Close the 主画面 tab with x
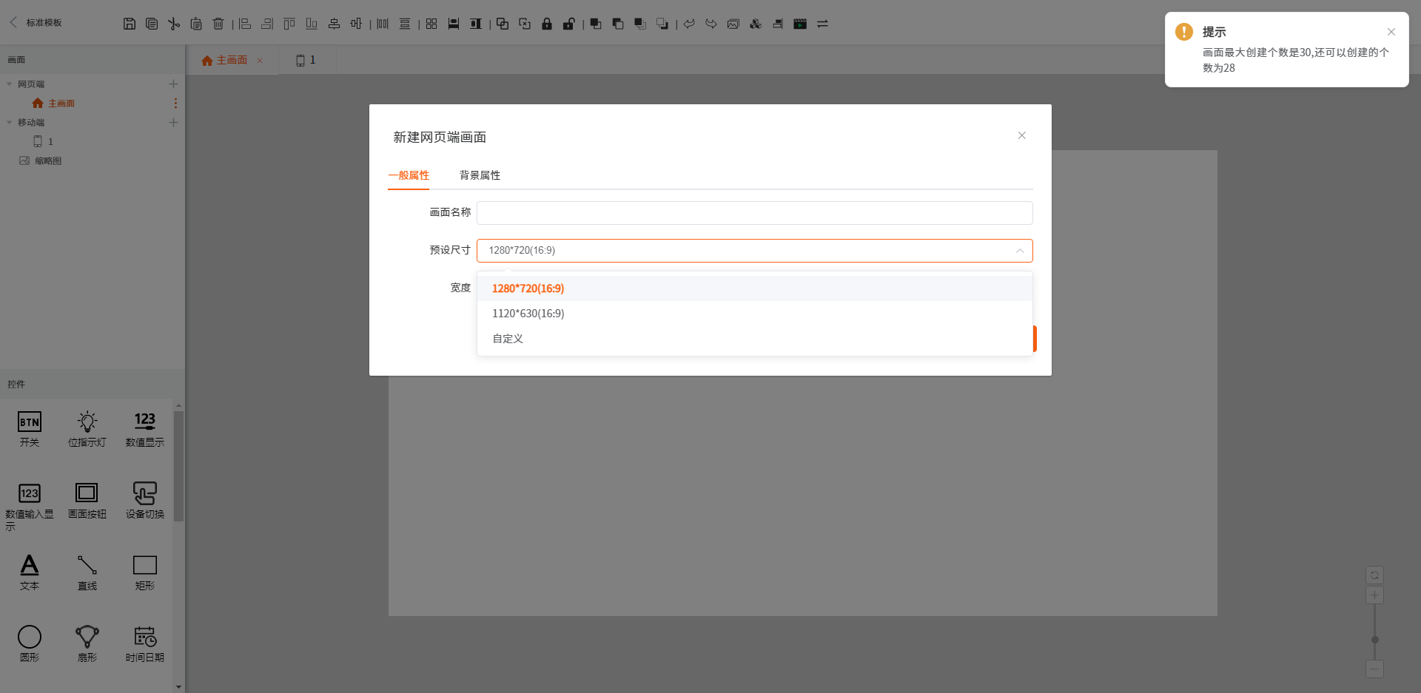Screen dimensions: 1421x693 click(x=260, y=61)
